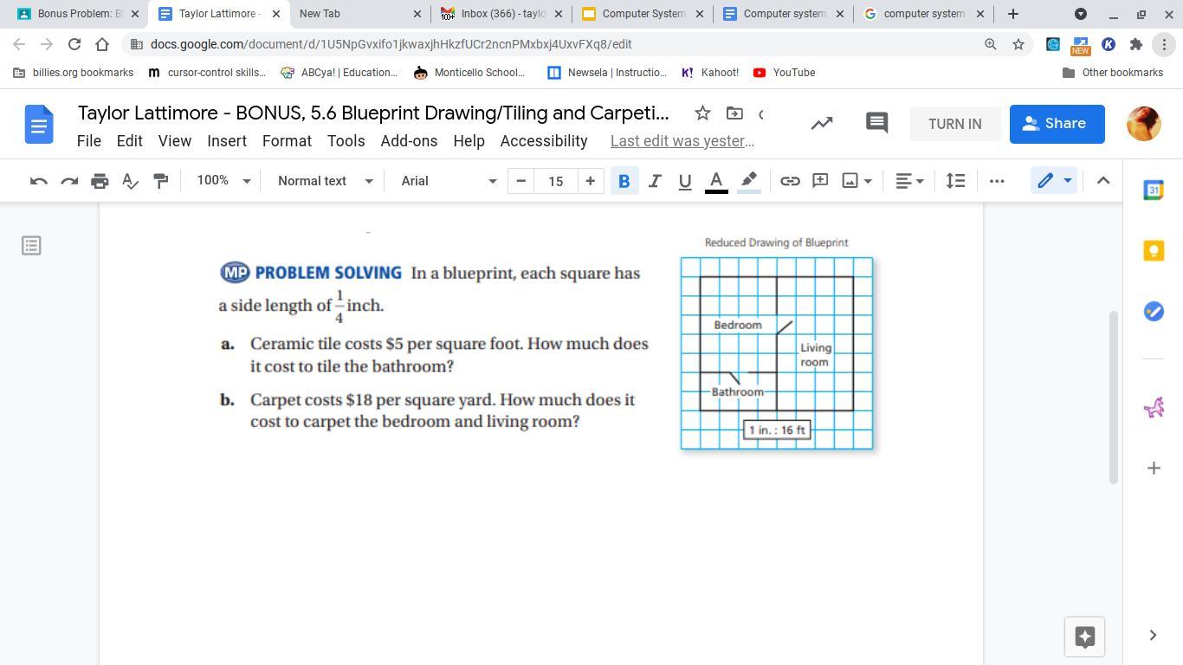Expand the Normal text styles dropdown
This screenshot has height=665, width=1183.
click(x=325, y=181)
